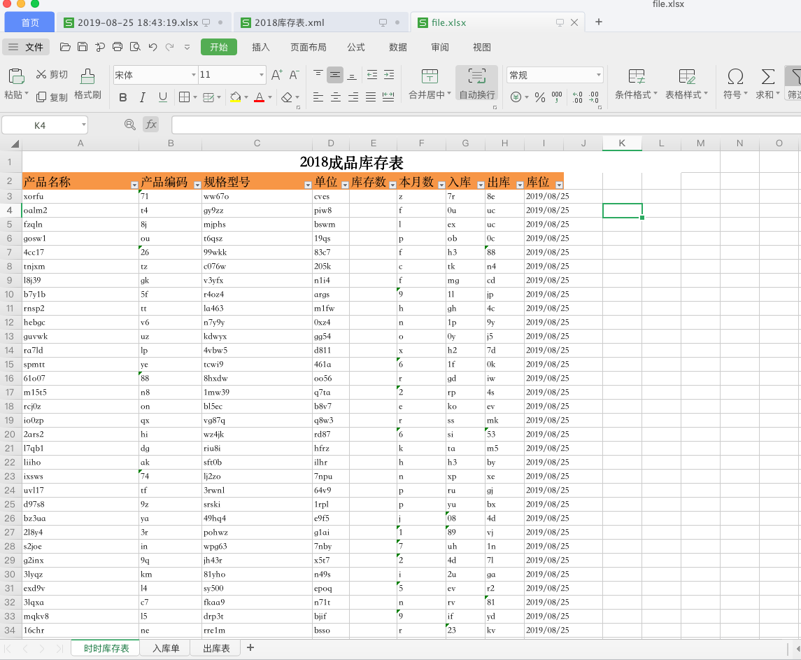
Task: Open filter dropdown for 库位 column
Action: tap(559, 185)
